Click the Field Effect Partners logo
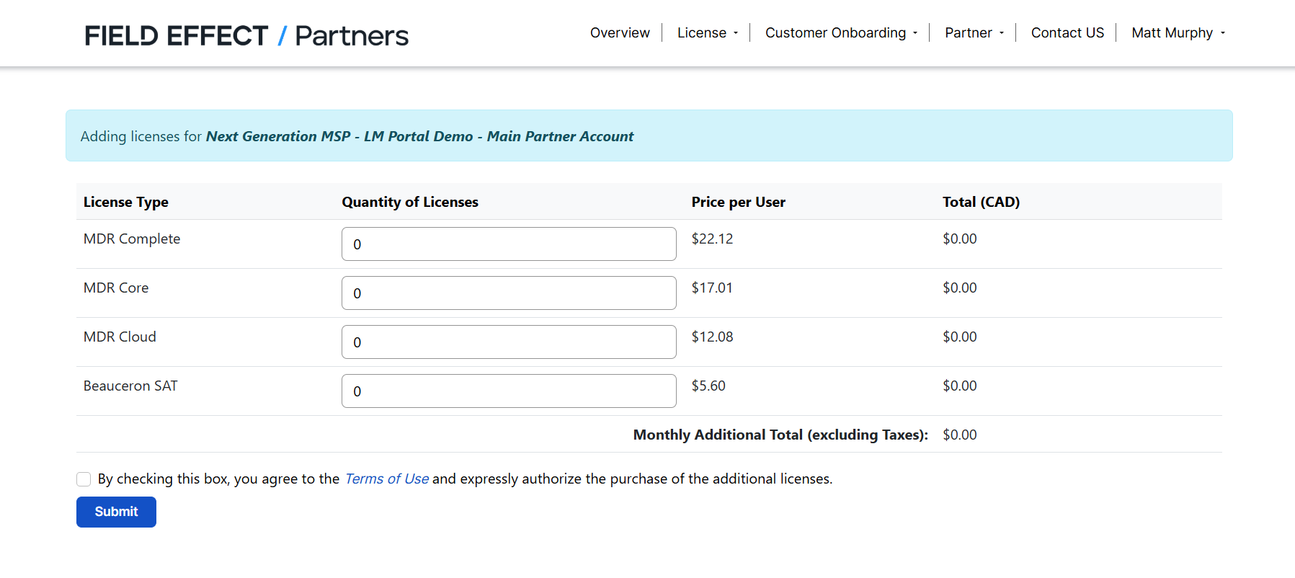Image resolution: width=1295 pixels, height=578 pixels. pyautogui.click(x=246, y=35)
